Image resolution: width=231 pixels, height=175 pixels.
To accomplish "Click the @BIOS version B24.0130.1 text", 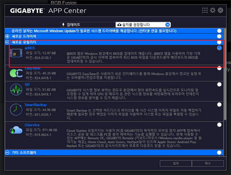I will 38,58.
